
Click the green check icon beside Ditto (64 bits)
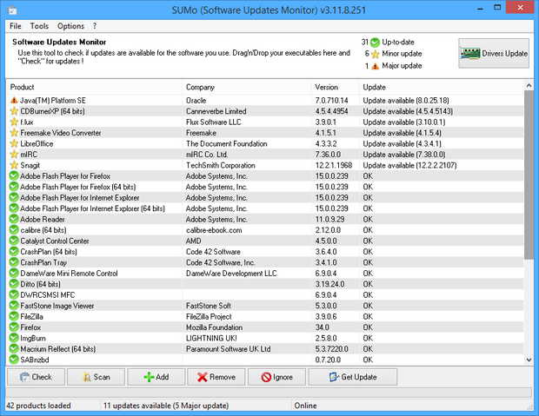(x=14, y=284)
